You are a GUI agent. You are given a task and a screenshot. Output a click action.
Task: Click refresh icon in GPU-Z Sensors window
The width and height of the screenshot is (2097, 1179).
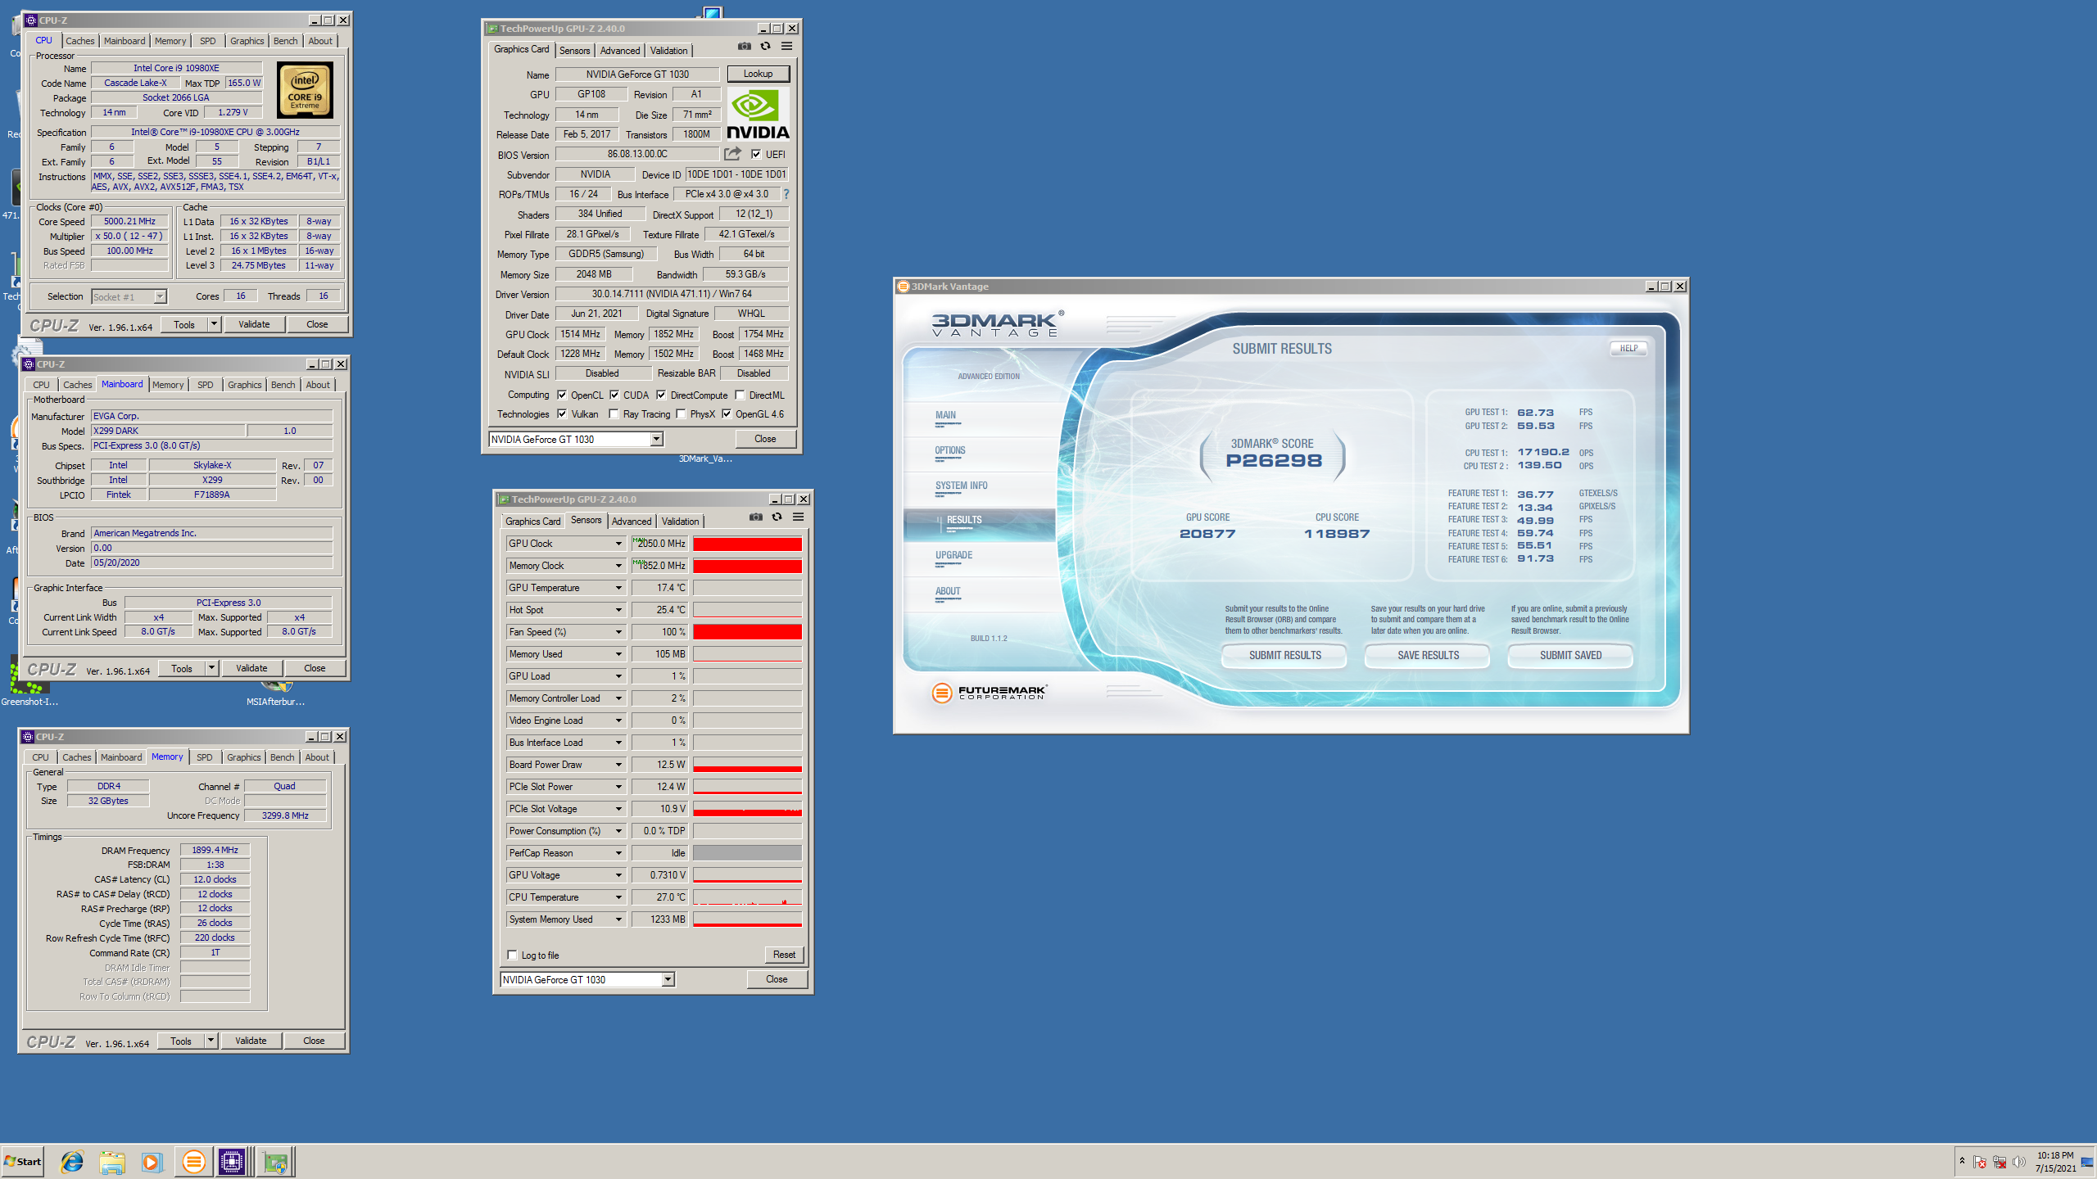777,517
